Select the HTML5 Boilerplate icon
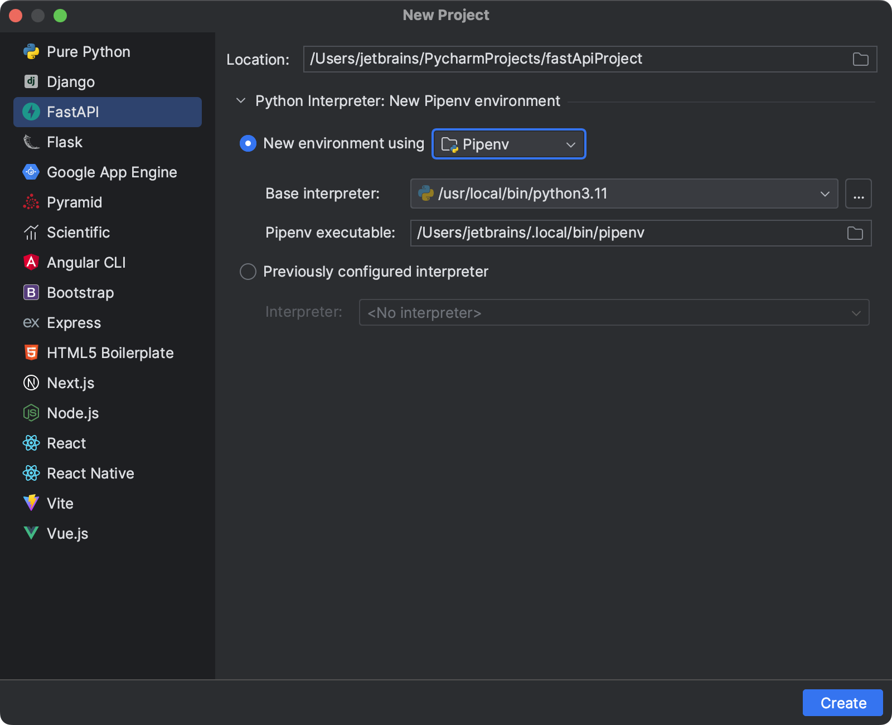This screenshot has width=892, height=725. [31, 352]
